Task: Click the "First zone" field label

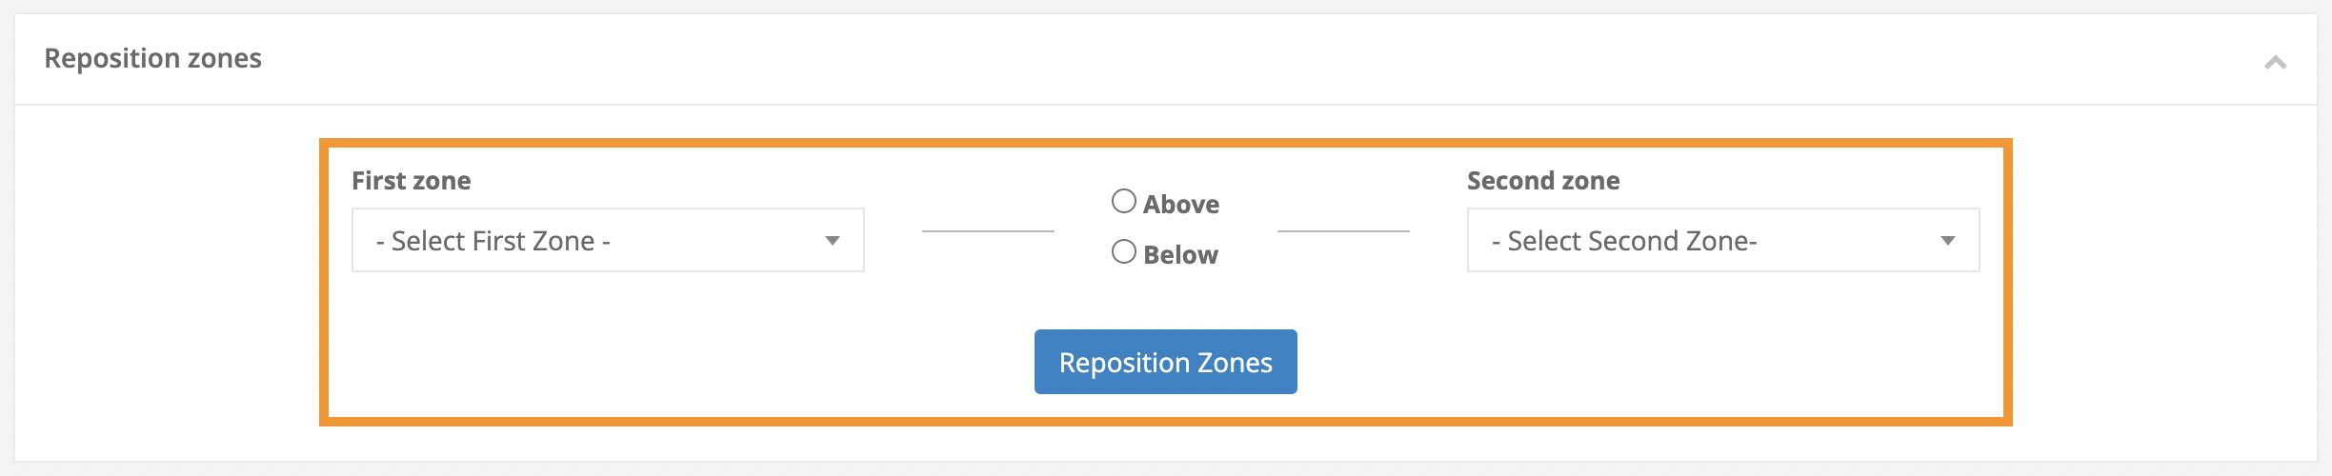Action: point(412,181)
